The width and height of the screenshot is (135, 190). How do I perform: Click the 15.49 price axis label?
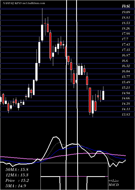(126, 82)
